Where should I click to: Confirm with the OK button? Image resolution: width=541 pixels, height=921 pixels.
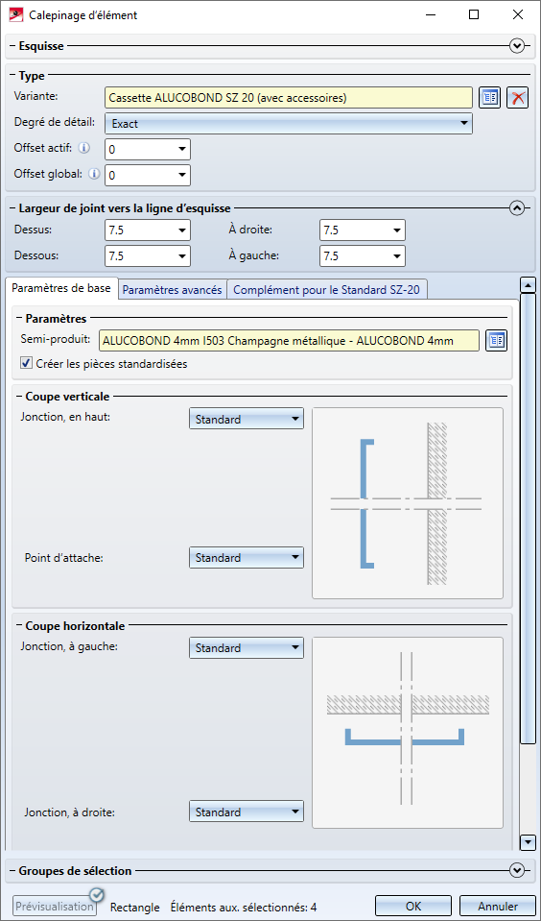413,907
